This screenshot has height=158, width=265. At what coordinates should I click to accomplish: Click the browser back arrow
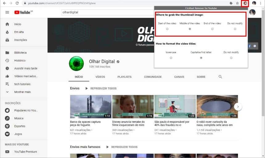pyautogui.click(x=5, y=3)
